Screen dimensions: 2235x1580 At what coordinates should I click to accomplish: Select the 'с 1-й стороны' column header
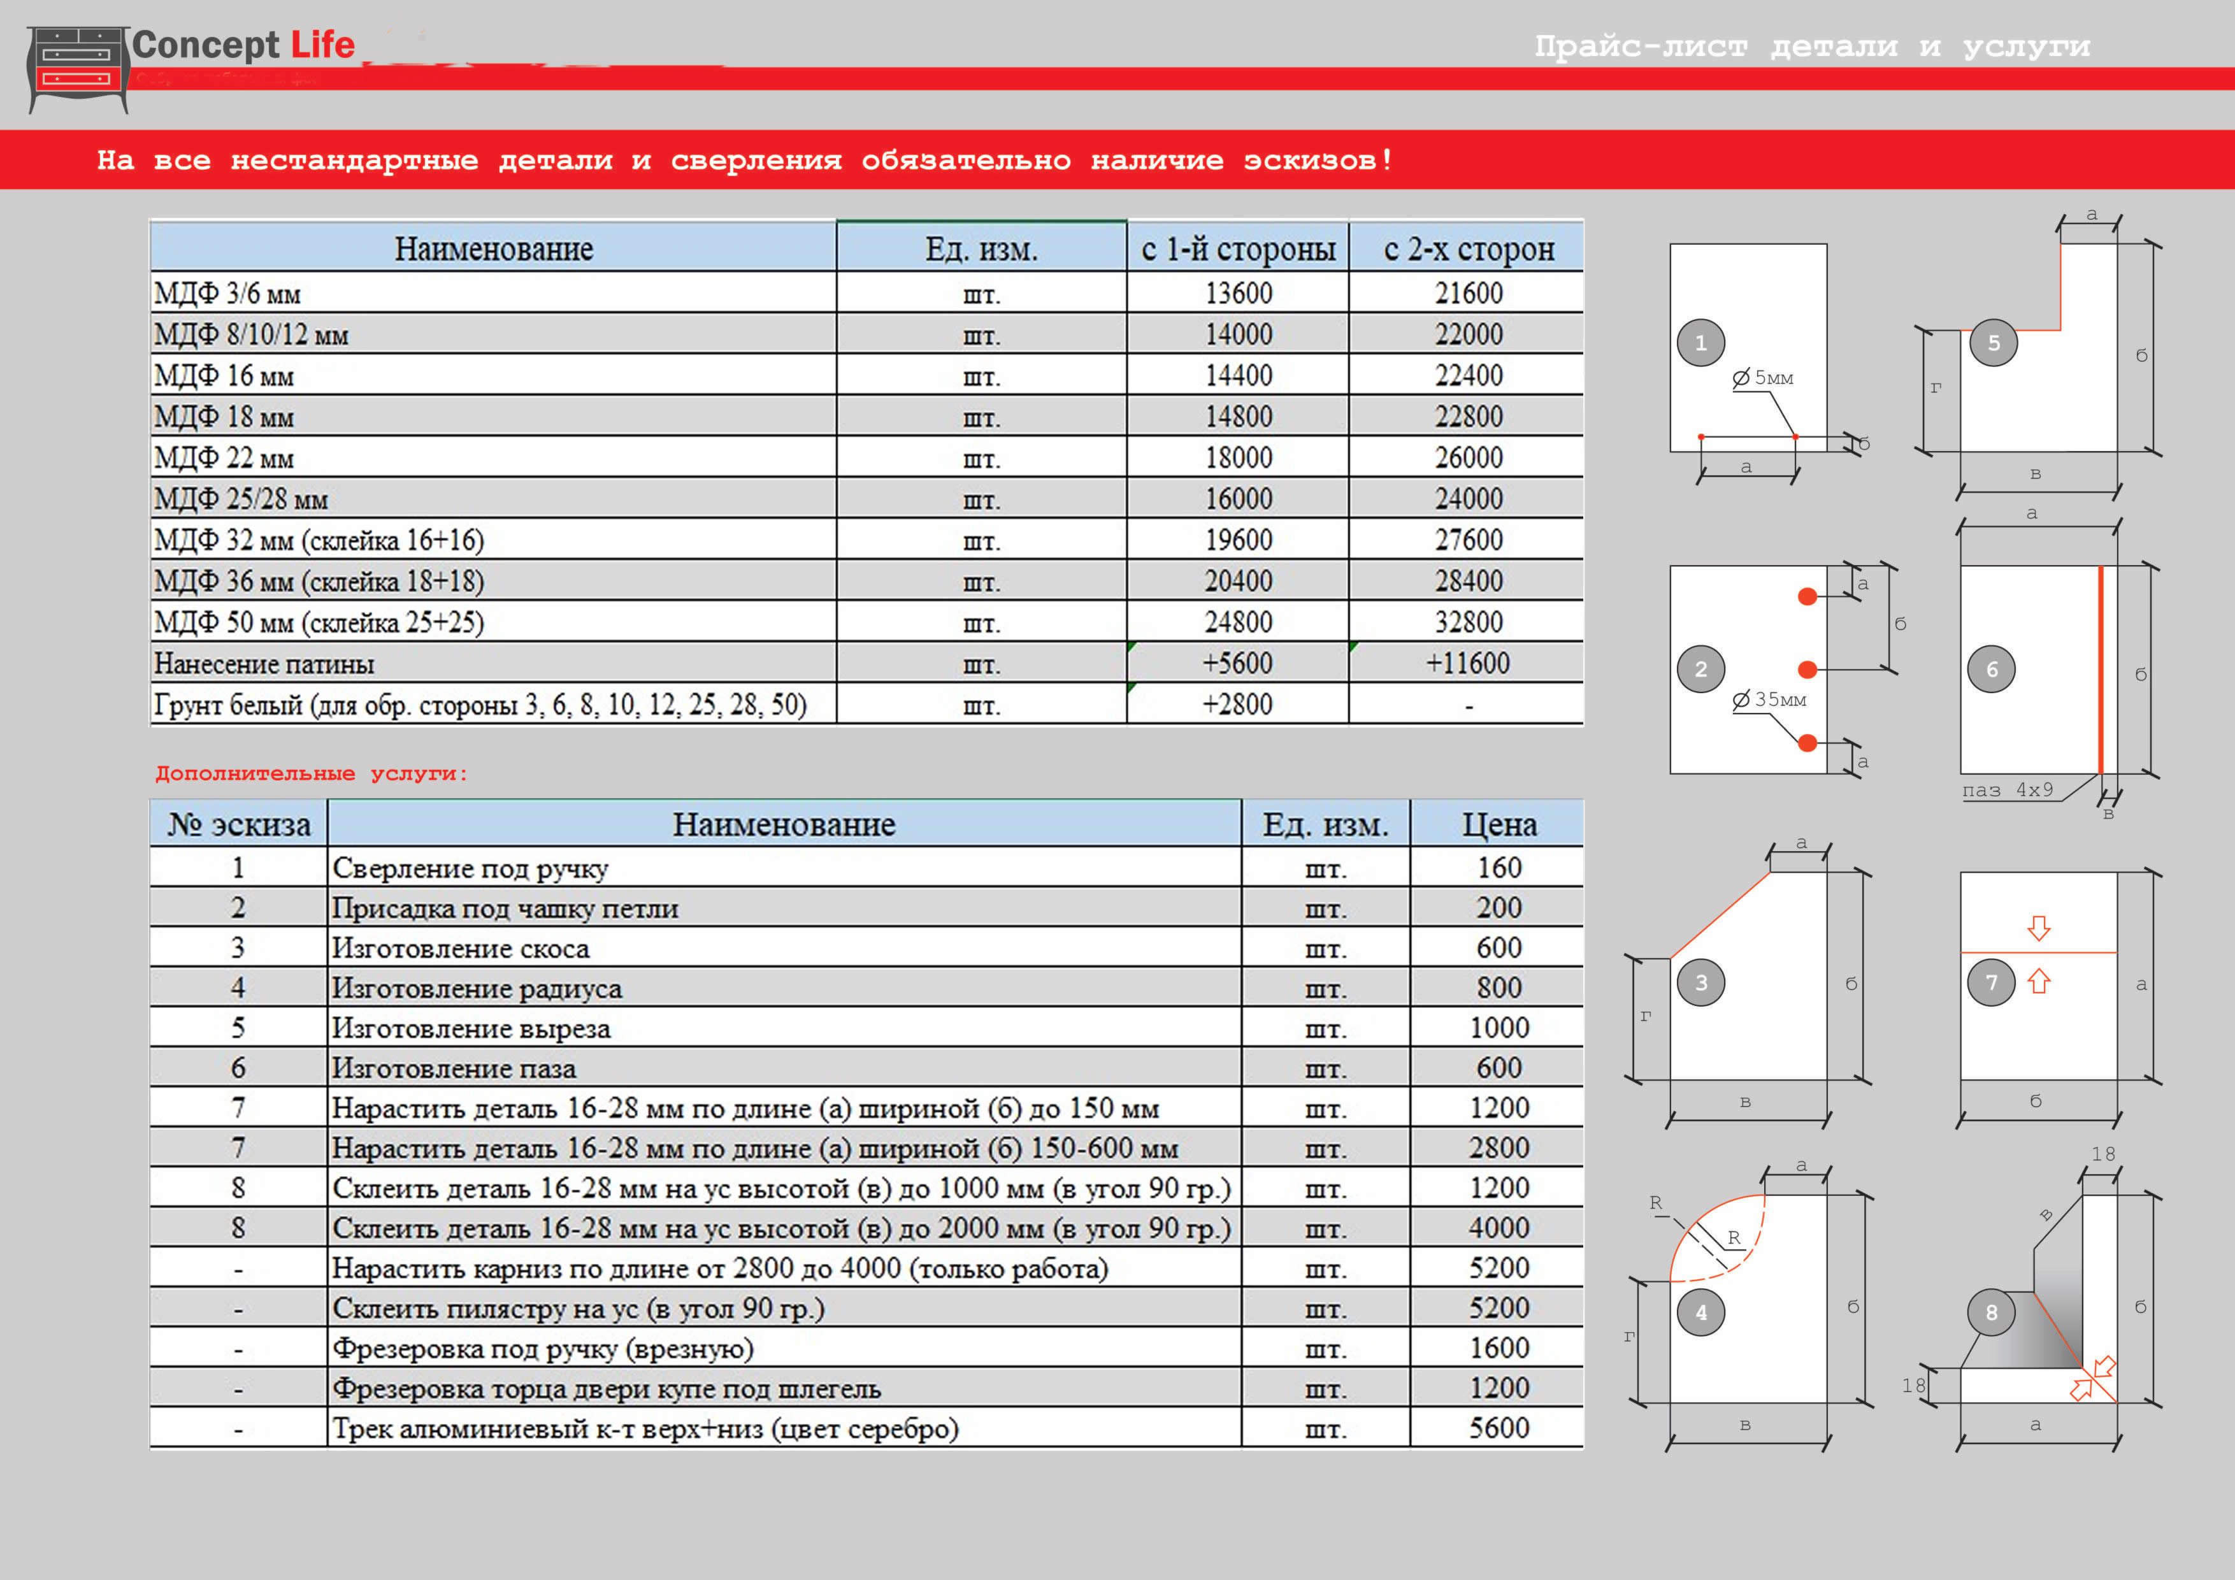(x=1237, y=249)
